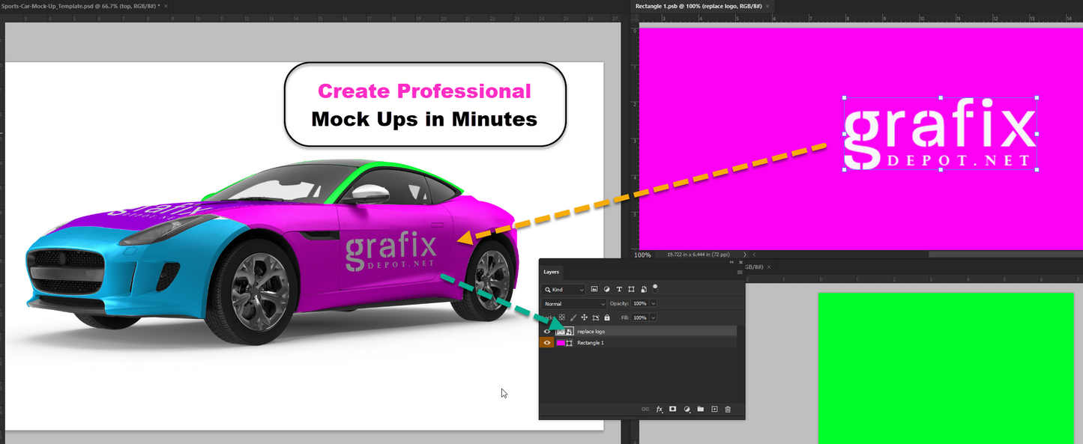1083x444 pixels.
Task: Filter layers by pixel layer type
Action: (x=594, y=289)
